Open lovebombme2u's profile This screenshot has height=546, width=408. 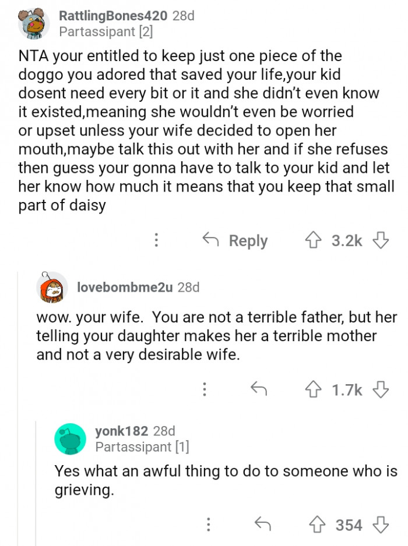[115, 286]
